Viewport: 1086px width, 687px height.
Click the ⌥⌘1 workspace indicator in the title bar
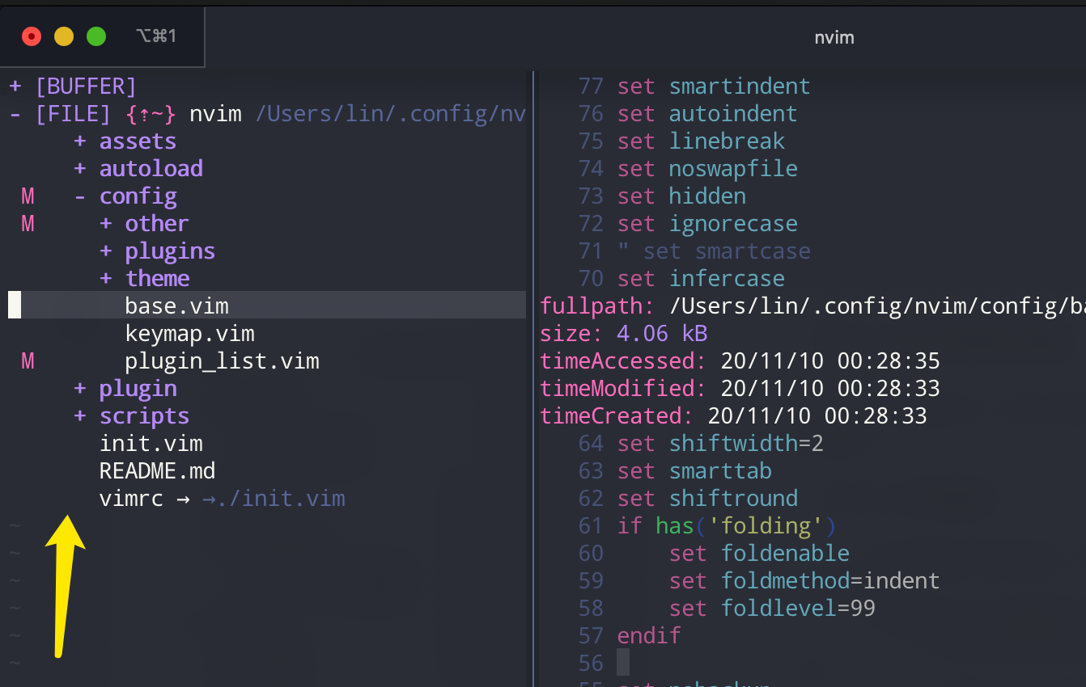tap(156, 36)
